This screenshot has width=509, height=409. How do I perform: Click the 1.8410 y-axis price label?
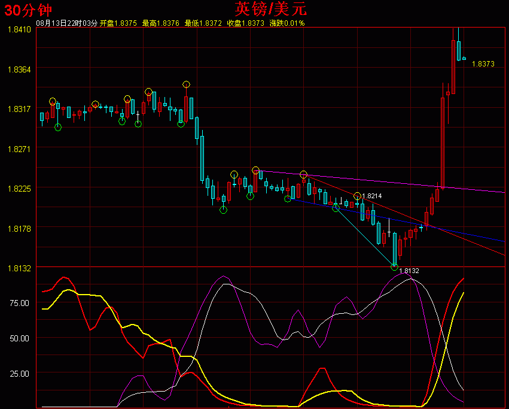(19, 29)
